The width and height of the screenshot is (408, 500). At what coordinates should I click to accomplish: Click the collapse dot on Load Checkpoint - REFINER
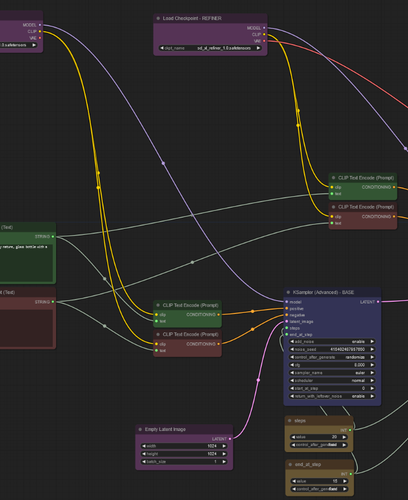coord(158,18)
